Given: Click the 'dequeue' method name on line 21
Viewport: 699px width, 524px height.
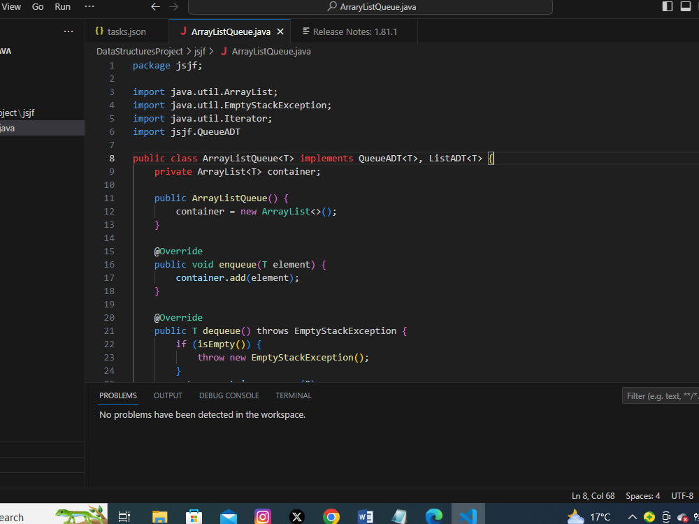Looking at the screenshot, I should pyautogui.click(x=222, y=331).
